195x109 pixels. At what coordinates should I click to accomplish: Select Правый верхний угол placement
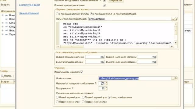(x=83, y=97)
